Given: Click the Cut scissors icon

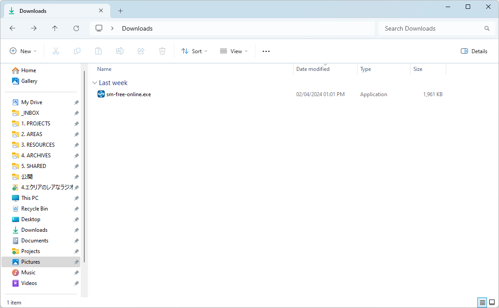Looking at the screenshot, I should 56,51.
